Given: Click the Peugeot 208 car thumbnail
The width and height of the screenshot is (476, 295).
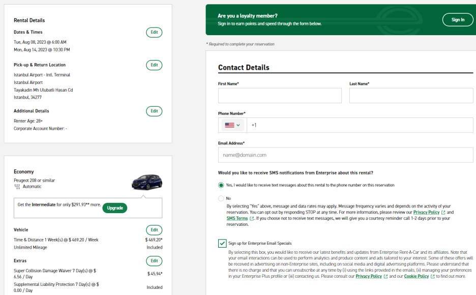Looking at the screenshot, I should [147, 182].
